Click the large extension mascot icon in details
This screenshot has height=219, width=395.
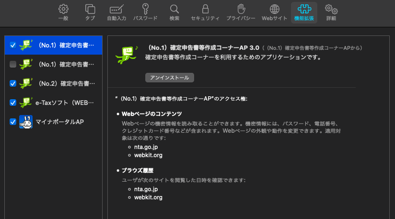(126, 54)
